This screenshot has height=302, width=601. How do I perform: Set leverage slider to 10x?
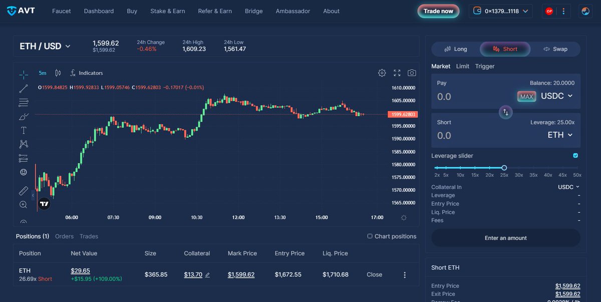(460, 168)
